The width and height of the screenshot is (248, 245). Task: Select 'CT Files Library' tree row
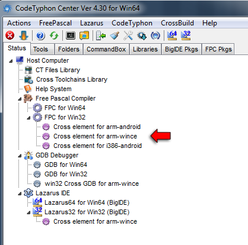58,70
